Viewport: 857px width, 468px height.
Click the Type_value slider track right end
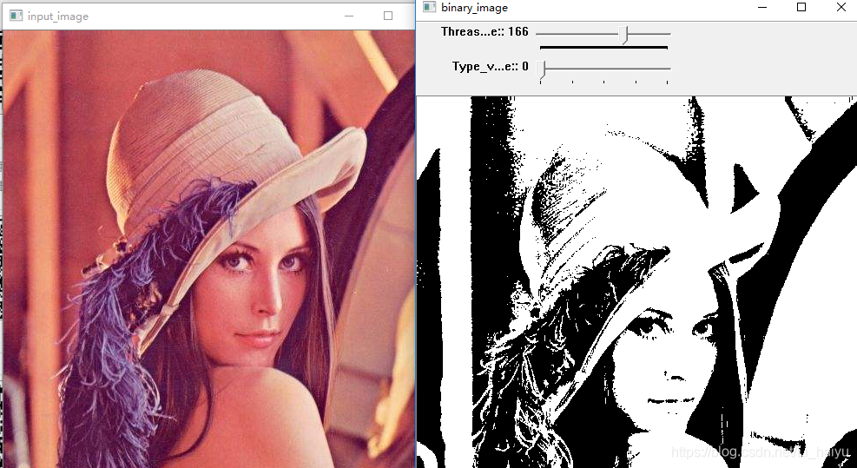tap(668, 69)
